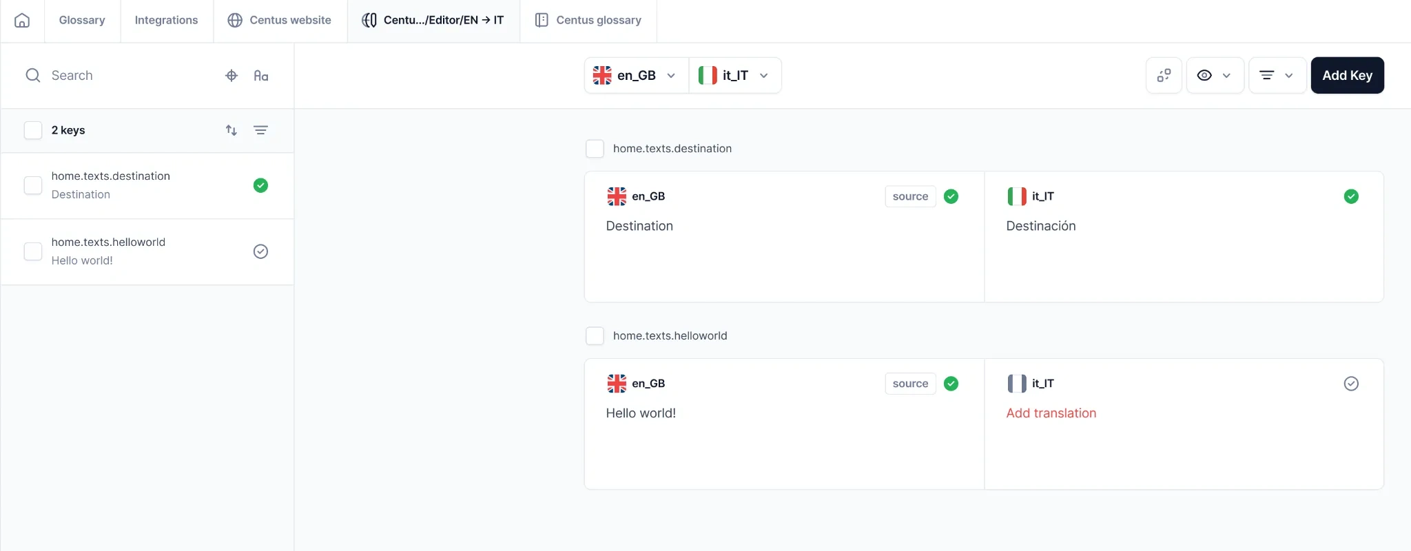1411x551 pixels.
Task: Open the Glossary tab
Action: pyautogui.click(x=82, y=21)
